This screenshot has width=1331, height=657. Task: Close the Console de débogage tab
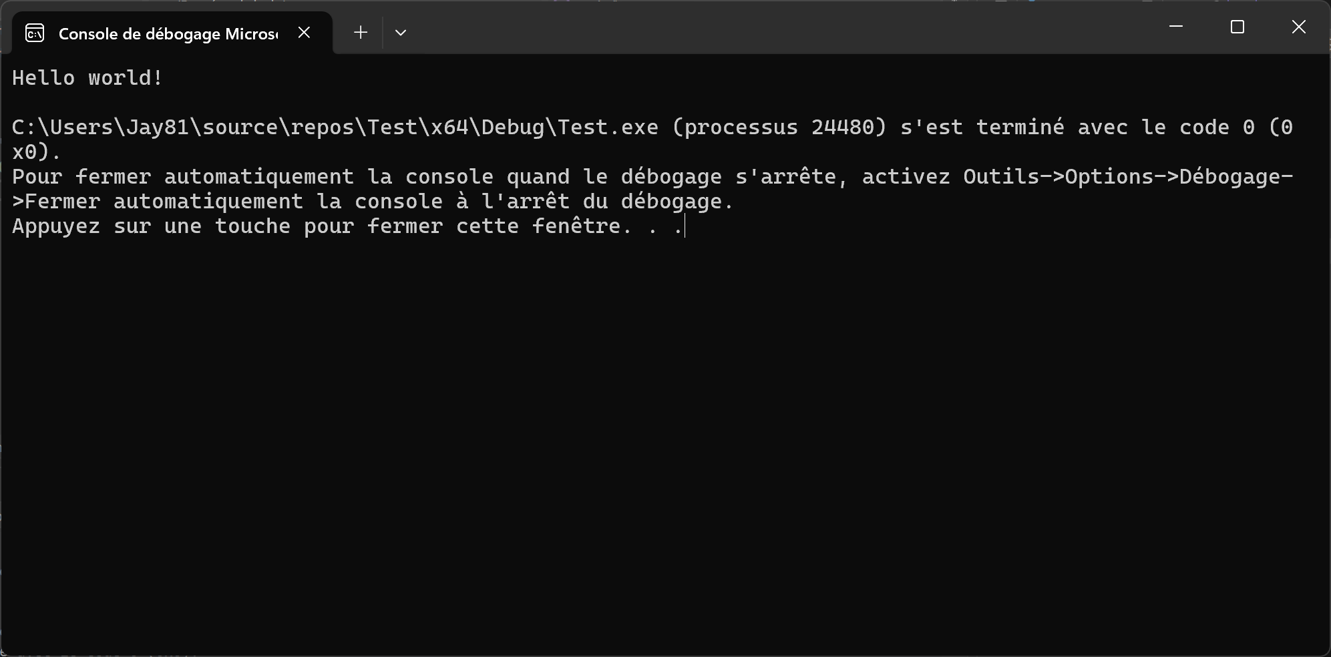click(x=304, y=33)
